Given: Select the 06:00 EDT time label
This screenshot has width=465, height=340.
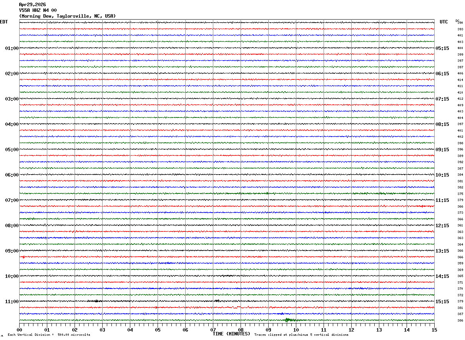Looking at the screenshot, I should [x=12, y=175].
